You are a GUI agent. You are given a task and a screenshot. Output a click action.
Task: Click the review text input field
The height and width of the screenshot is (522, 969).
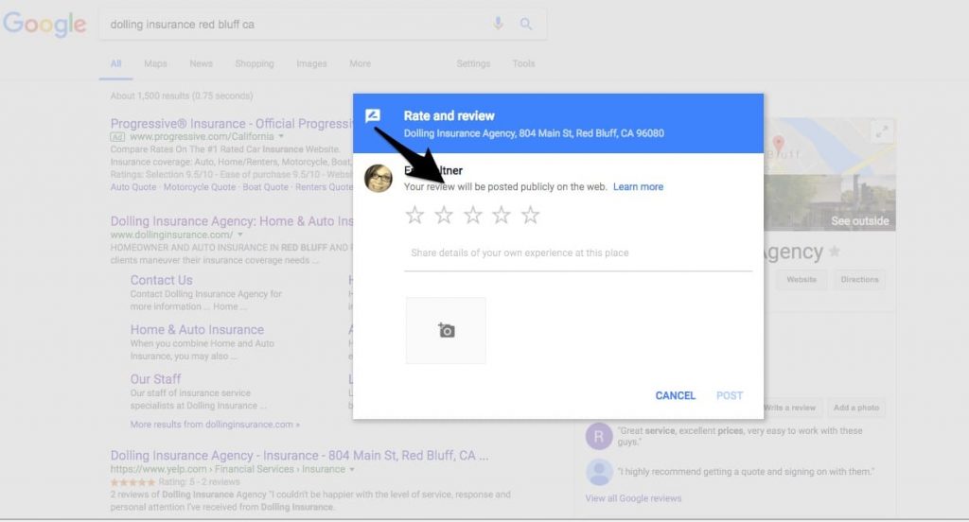tap(578, 253)
